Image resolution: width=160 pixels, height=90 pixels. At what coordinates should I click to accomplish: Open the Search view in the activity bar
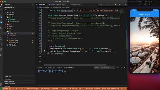click(x=1, y=10)
